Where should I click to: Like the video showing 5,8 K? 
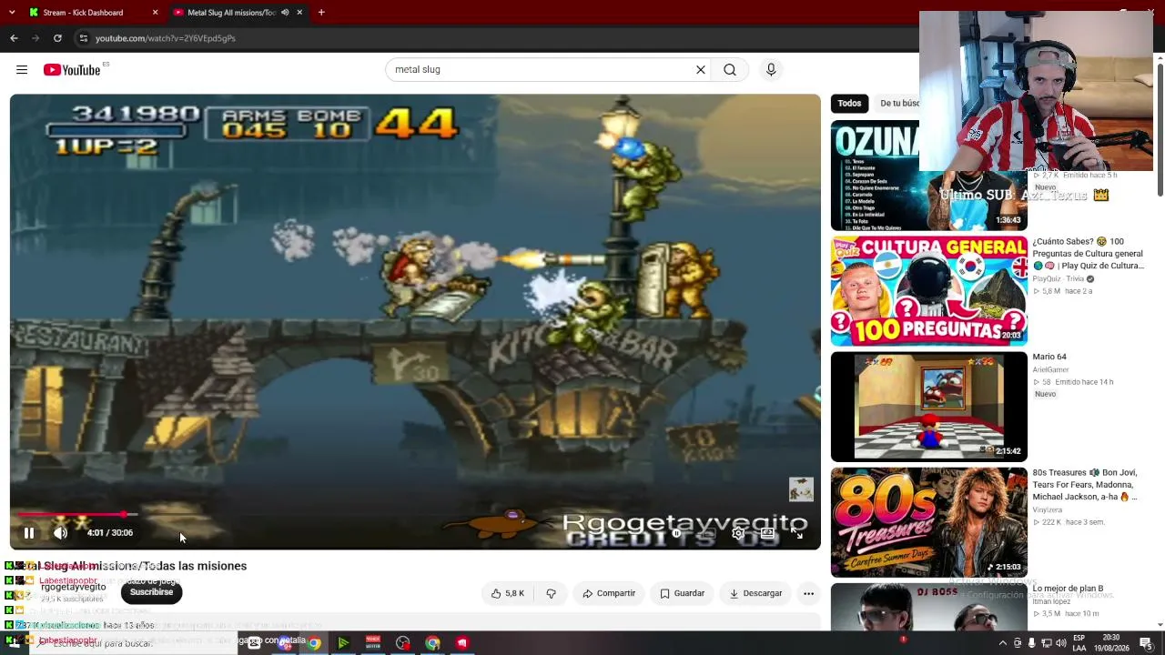[508, 593]
